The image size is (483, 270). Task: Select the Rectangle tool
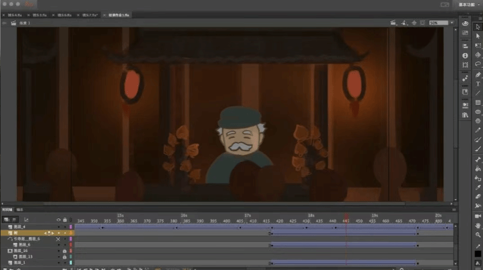(x=478, y=102)
